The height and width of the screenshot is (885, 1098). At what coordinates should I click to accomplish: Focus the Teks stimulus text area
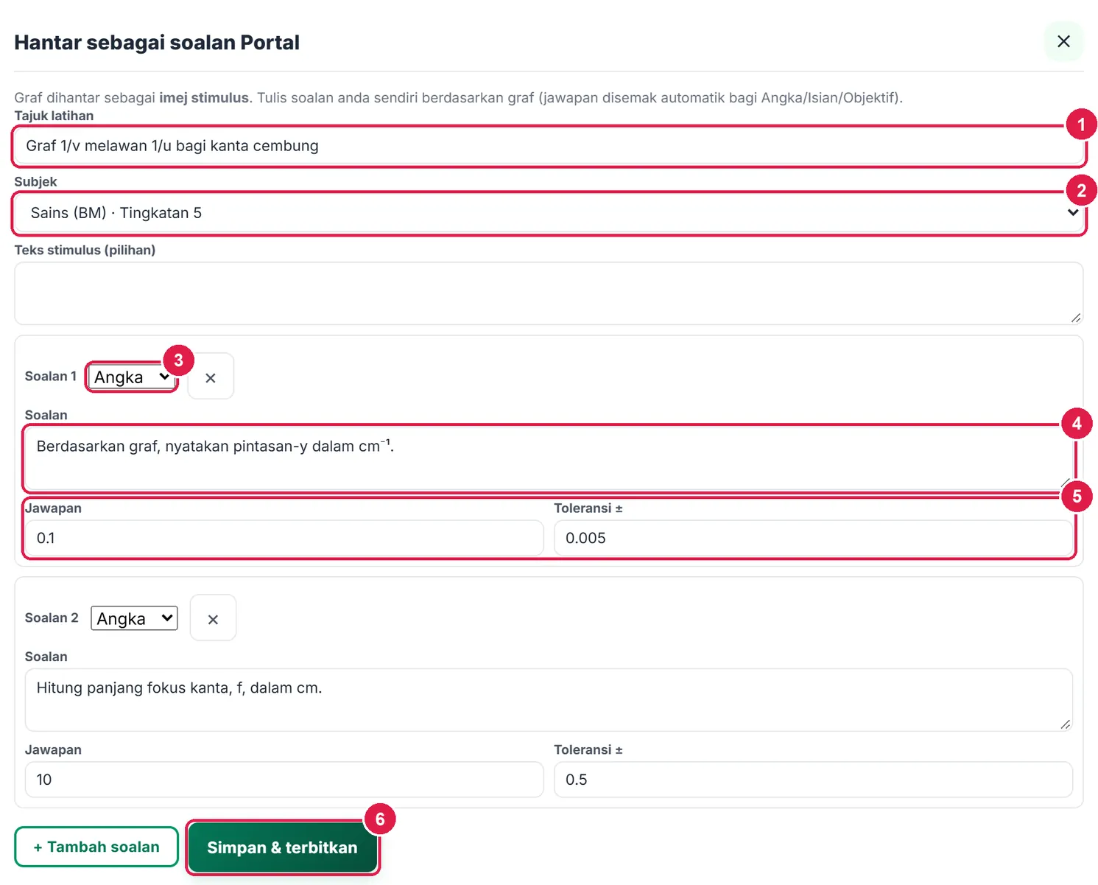pyautogui.click(x=549, y=293)
